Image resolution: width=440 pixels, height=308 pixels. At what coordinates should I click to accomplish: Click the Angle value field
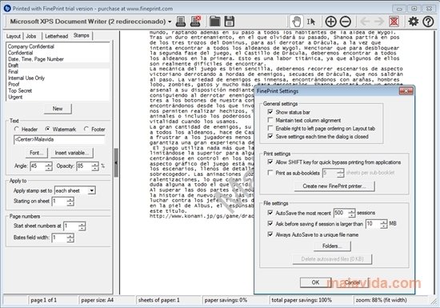coord(38,166)
